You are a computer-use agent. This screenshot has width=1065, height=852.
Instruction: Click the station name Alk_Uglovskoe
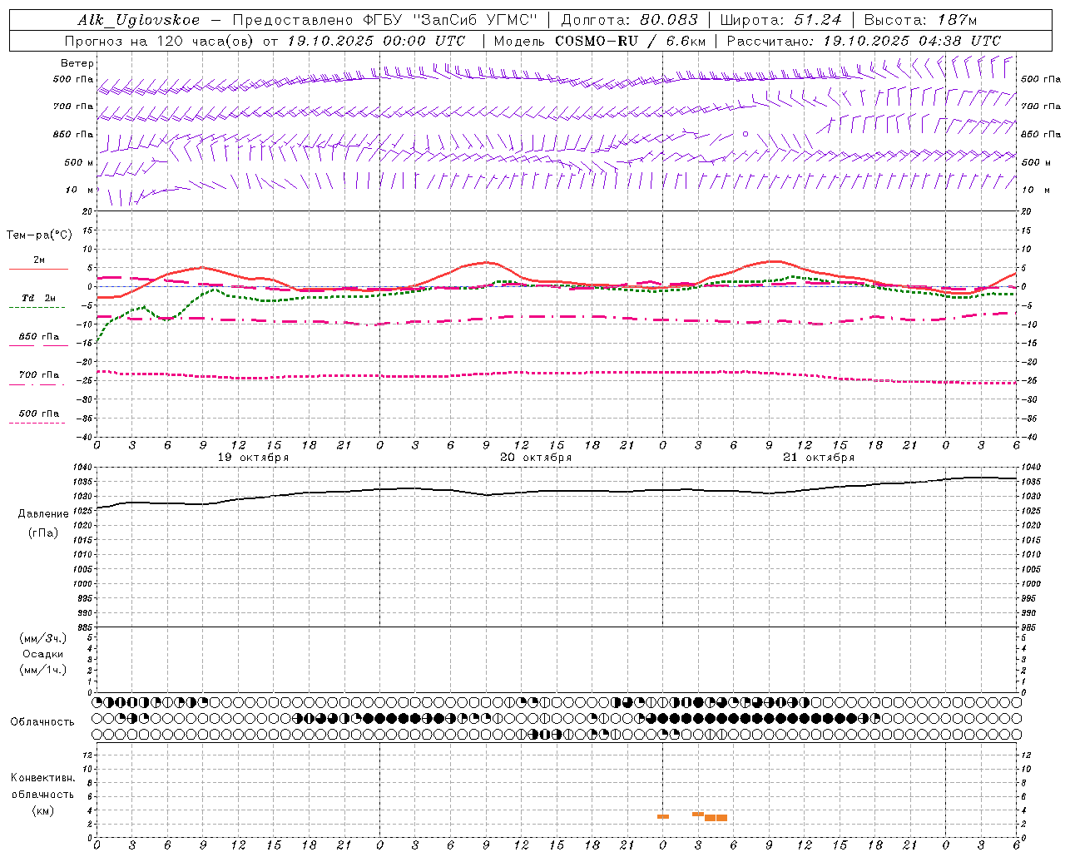tap(139, 20)
